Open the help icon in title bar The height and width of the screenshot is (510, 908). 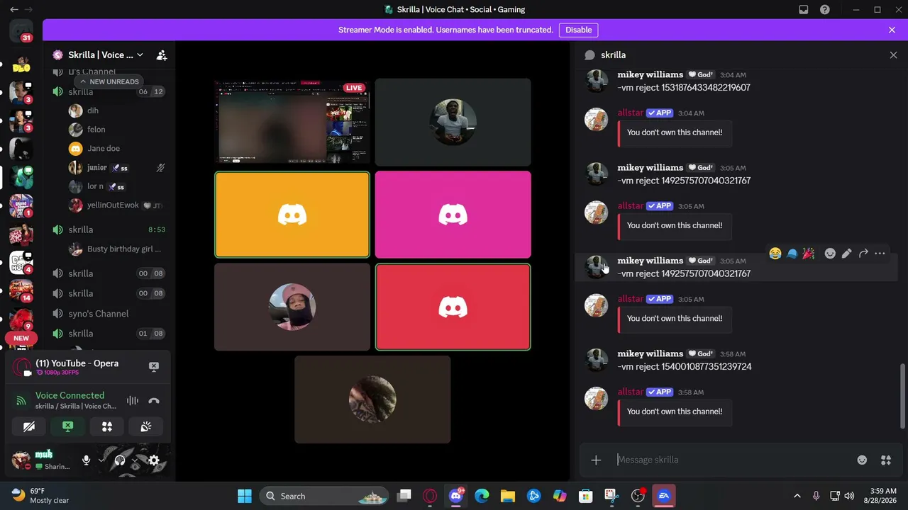click(x=825, y=10)
